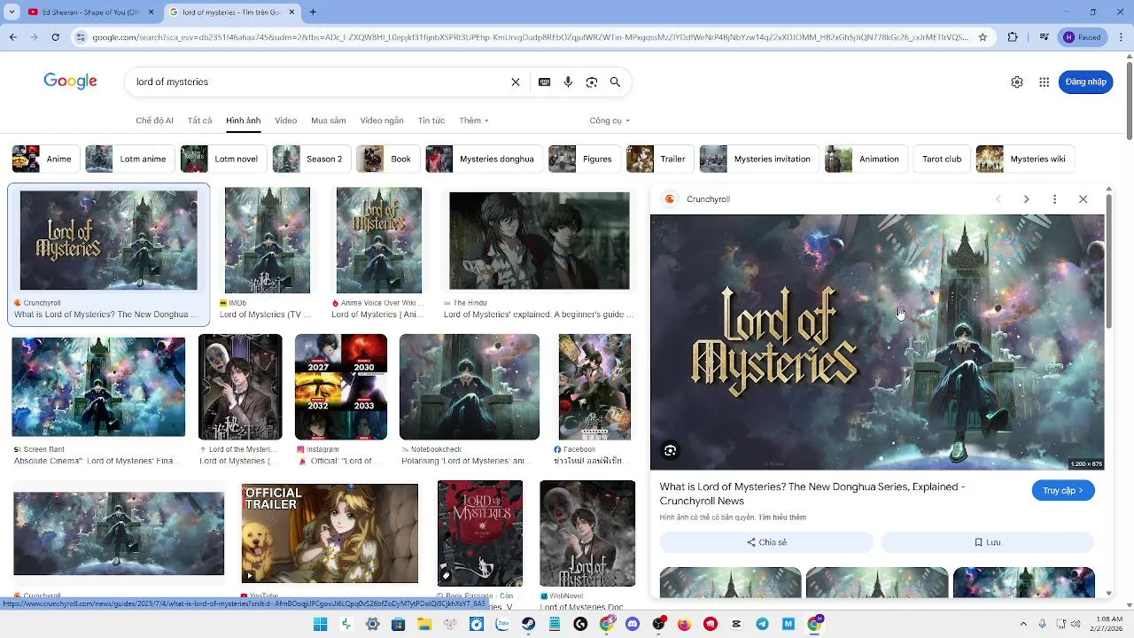The width and height of the screenshot is (1134, 638).
Task: View site information in the address bar
Action: 82,37
